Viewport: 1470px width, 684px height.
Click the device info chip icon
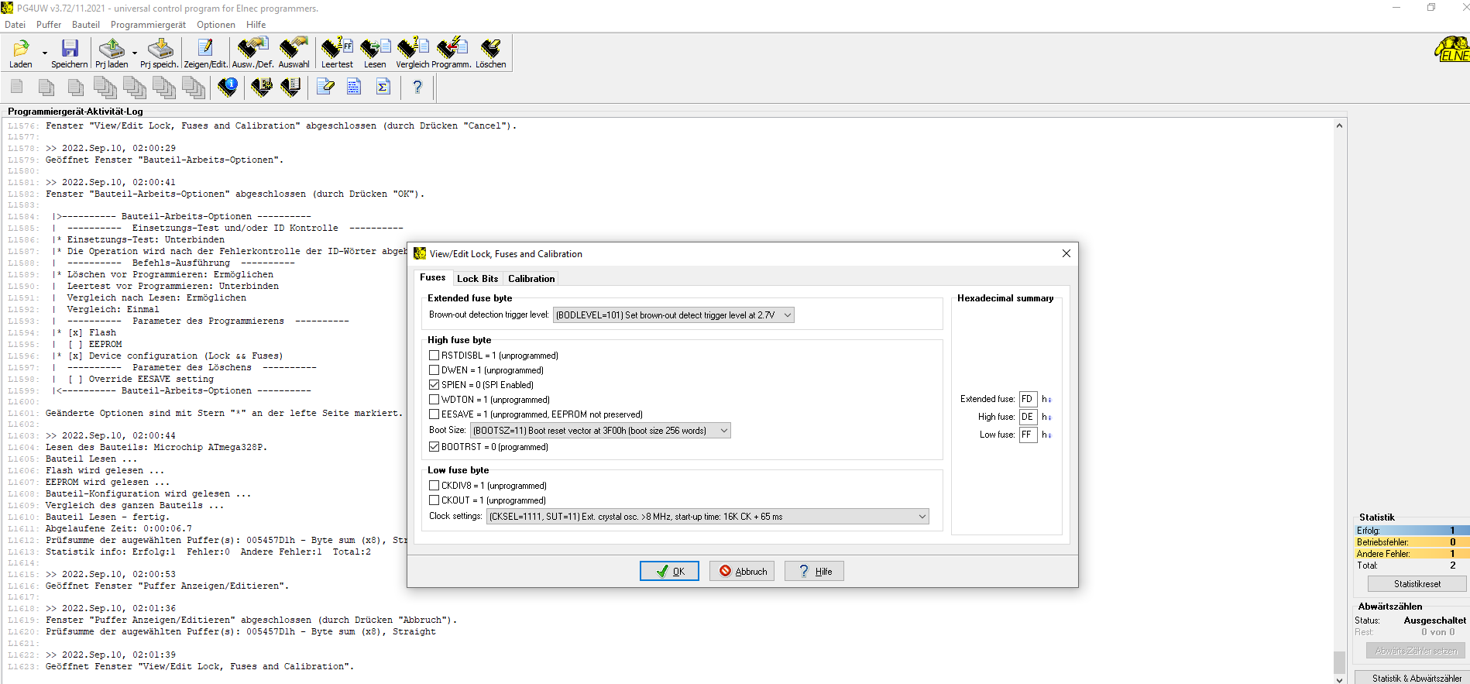point(228,87)
